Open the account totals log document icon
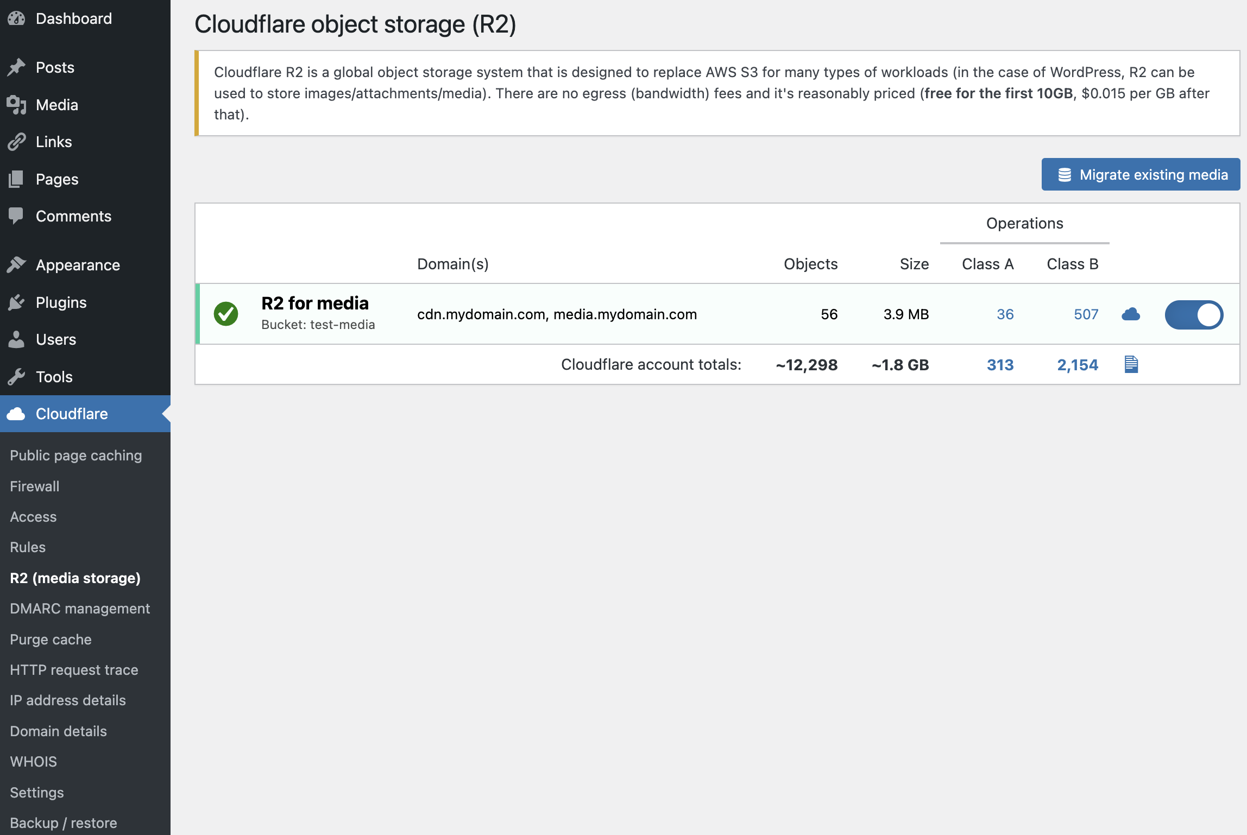 tap(1131, 364)
